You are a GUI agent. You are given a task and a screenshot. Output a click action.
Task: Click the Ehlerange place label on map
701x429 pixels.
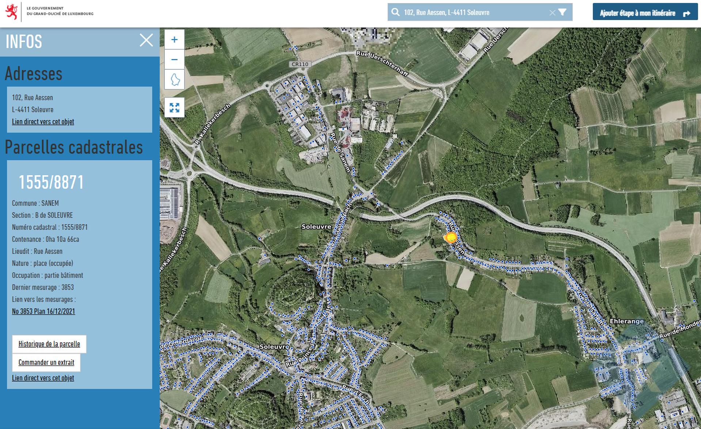pos(626,321)
